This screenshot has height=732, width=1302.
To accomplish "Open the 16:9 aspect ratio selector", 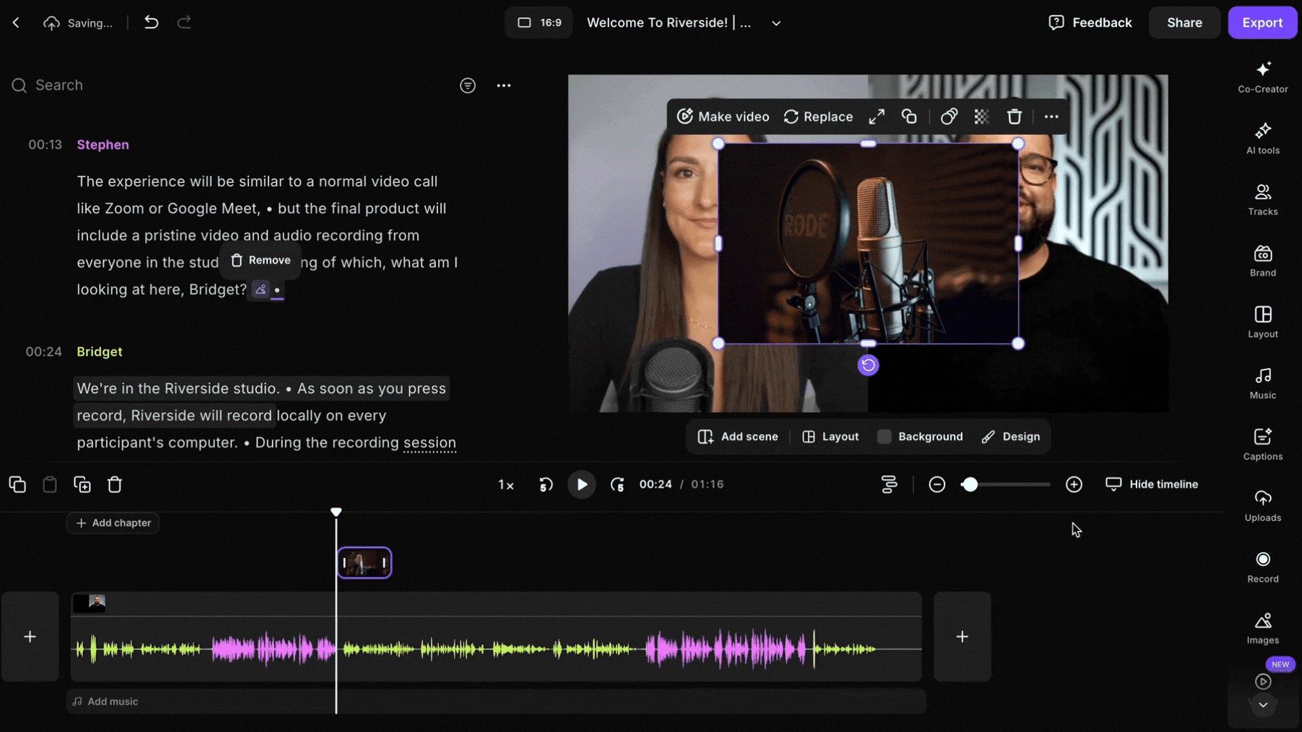I will coord(539,22).
